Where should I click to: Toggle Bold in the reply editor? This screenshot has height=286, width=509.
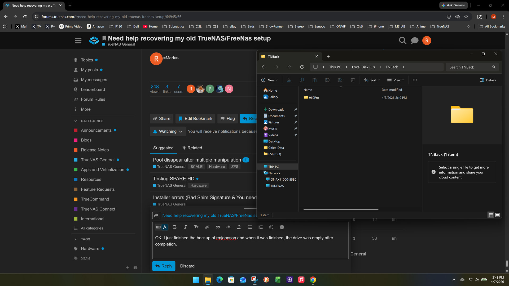point(175,227)
